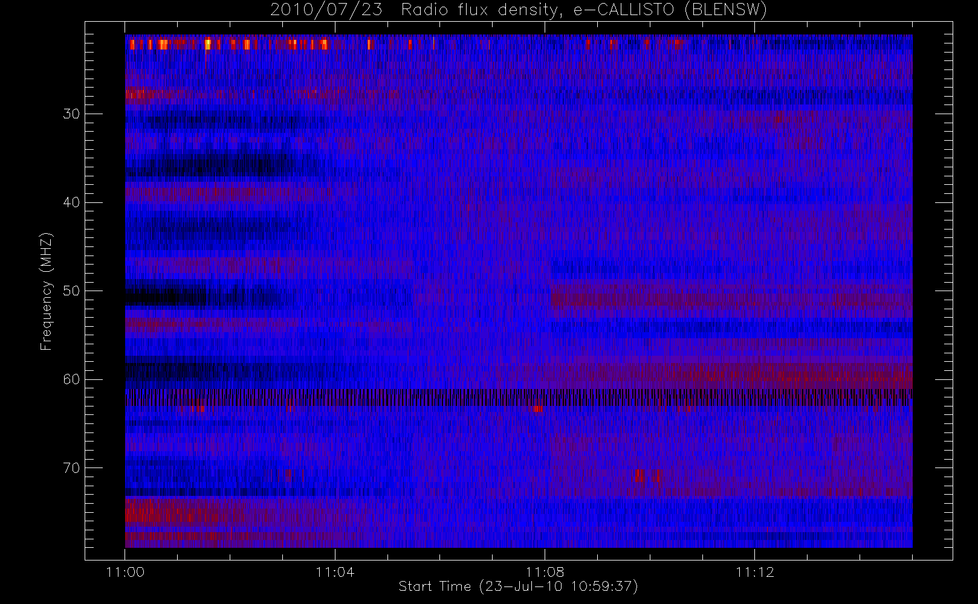Image resolution: width=978 pixels, height=604 pixels.
Task: Click the 'Start Time (23-Jul-10 10:59:37)' label
Action: click(x=519, y=586)
